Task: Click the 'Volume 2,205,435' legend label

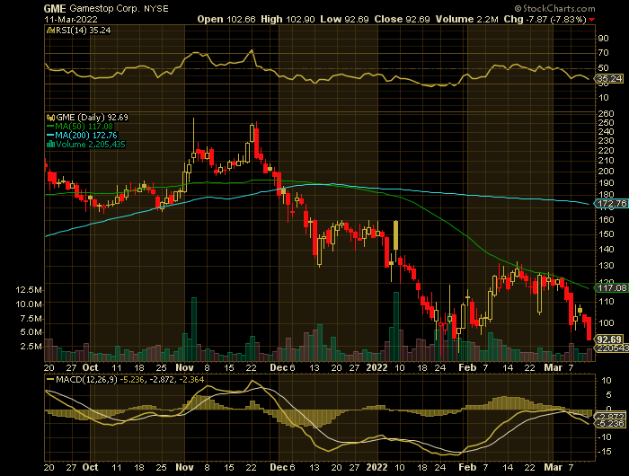Action: (x=91, y=144)
